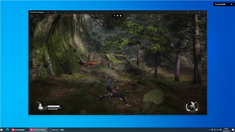235x132 pixels.
Task: Add a new remote session tab
Action: pyautogui.click(x=55, y=12)
